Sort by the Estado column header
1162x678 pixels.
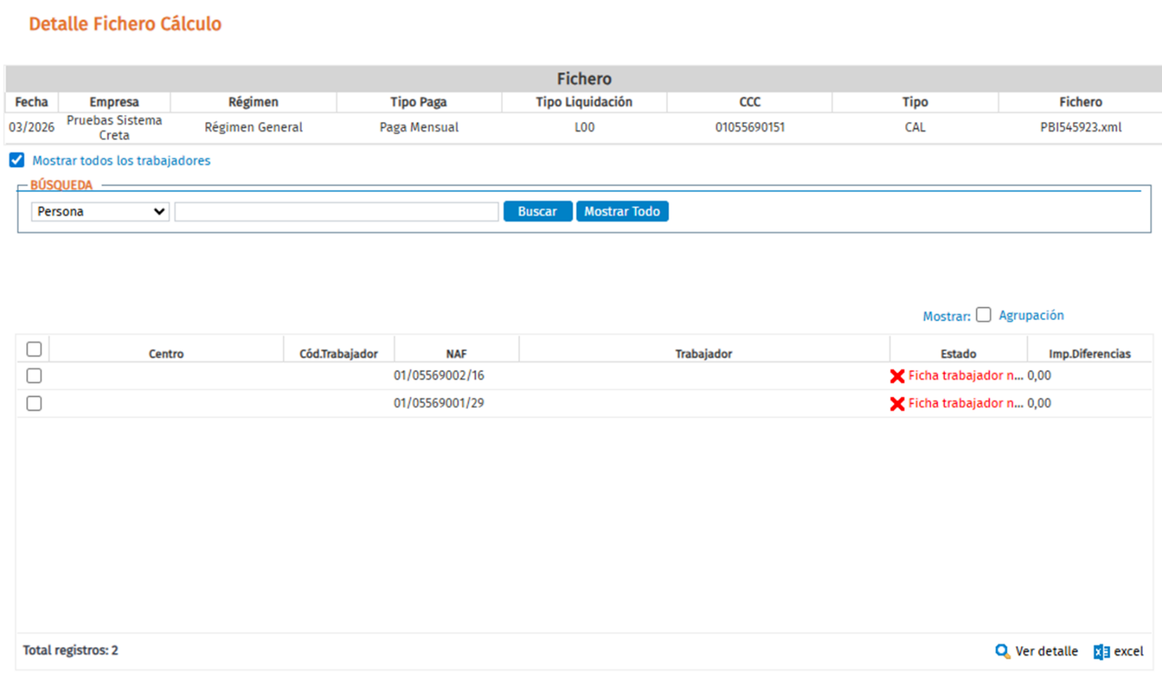tap(958, 353)
